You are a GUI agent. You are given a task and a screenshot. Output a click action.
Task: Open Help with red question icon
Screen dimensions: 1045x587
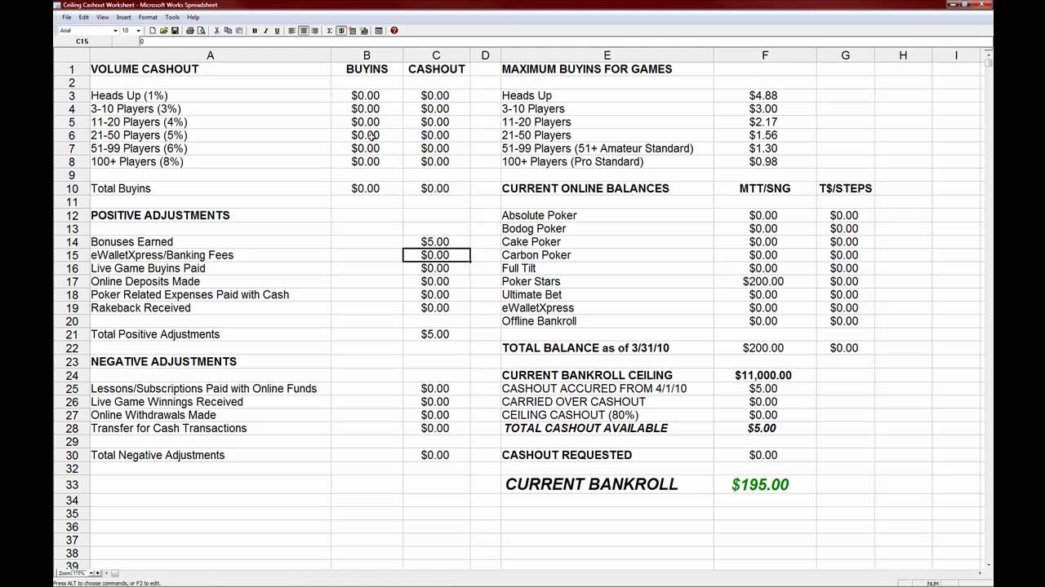coord(394,31)
